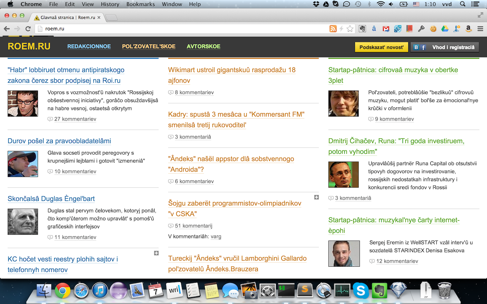Open the Durov pošel za pravoobladatelâmi article
The width and height of the screenshot is (487, 304).
click(x=59, y=141)
